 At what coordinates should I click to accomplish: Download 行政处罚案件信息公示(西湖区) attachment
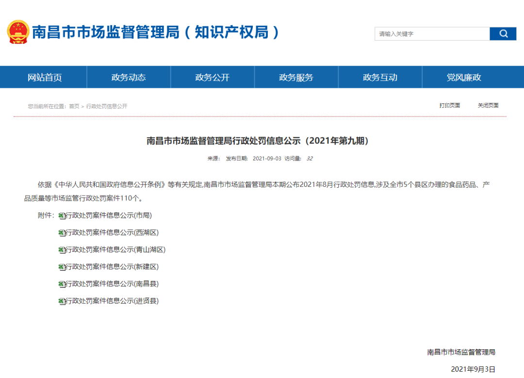(112, 232)
